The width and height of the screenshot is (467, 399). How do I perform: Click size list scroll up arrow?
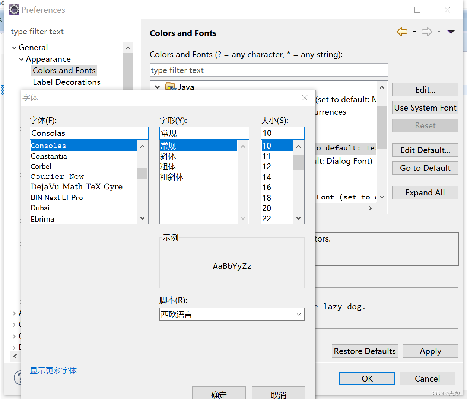298,146
